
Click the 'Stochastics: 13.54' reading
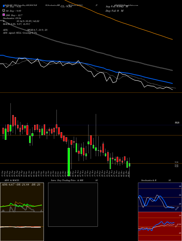click(12, 18)
